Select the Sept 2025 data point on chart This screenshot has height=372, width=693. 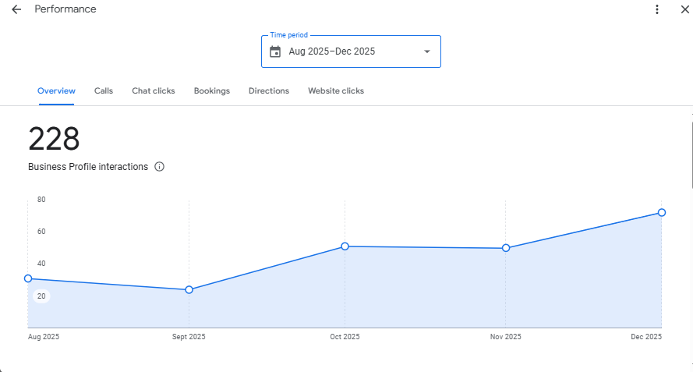pyautogui.click(x=189, y=290)
